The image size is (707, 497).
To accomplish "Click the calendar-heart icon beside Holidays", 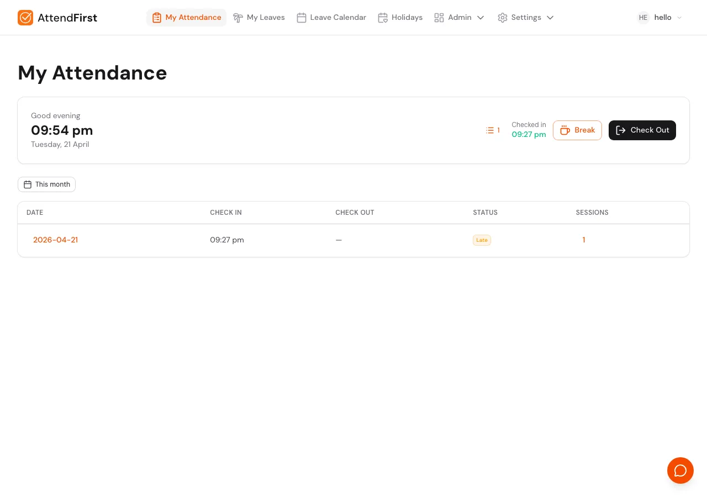I will coord(383,18).
